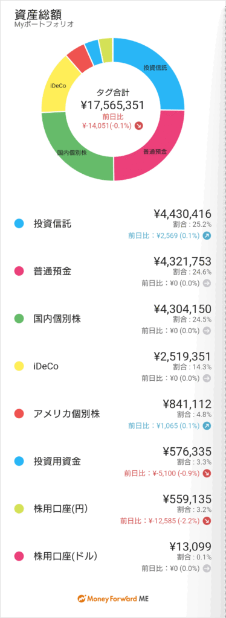Click the blue up-arrow icon for アメリカ個別株

[207, 425]
